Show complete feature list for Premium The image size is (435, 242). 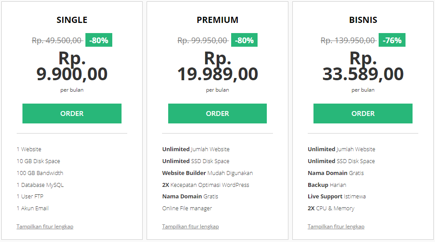pos(190,227)
